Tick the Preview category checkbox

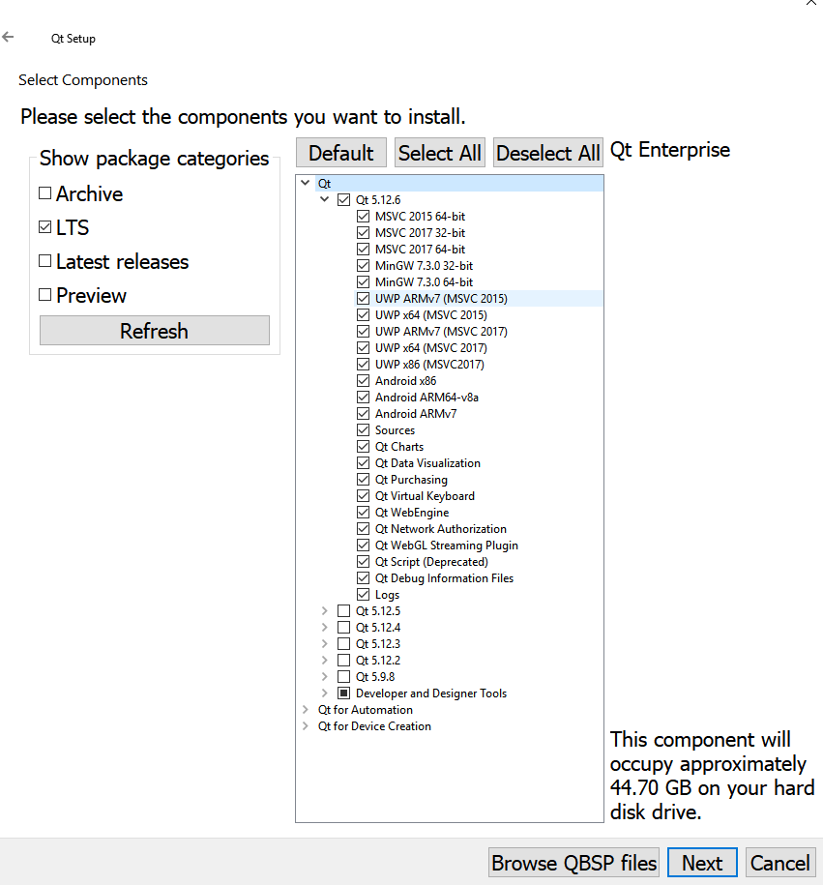pos(45,296)
